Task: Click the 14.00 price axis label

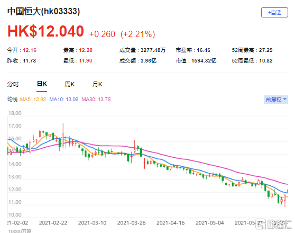Action: 15,164
